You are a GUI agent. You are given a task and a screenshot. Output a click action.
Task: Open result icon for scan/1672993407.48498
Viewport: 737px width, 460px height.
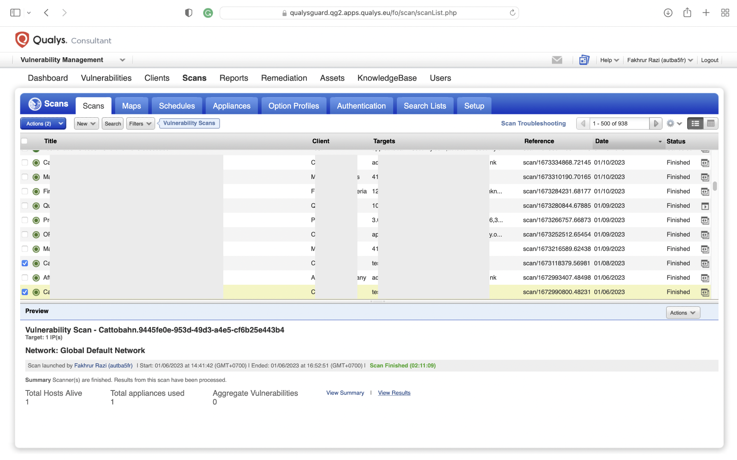pos(705,278)
